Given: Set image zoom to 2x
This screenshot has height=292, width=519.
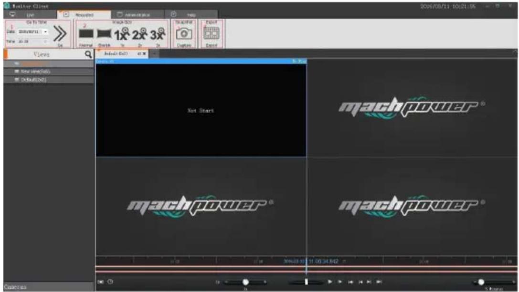Looking at the screenshot, I should coord(140,34).
